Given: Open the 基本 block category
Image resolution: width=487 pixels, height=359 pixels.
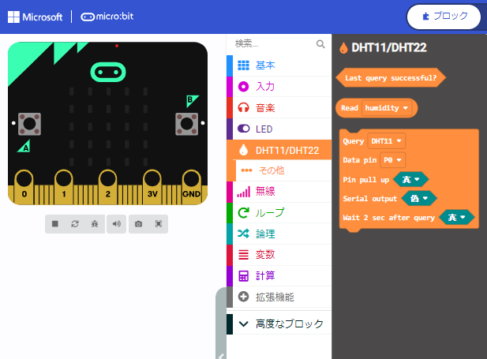Looking at the screenshot, I should tap(279, 65).
